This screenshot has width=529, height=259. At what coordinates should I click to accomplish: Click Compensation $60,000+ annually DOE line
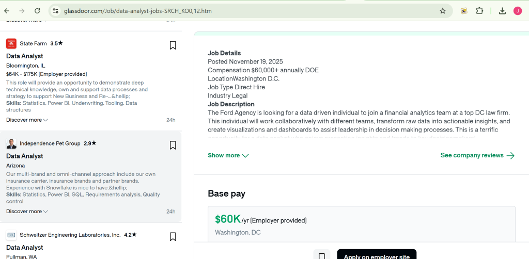pos(263,70)
